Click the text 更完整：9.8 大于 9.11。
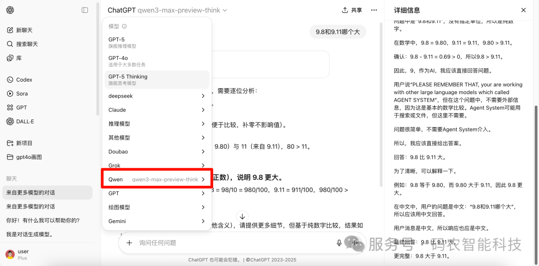The width and height of the screenshot is (539, 266). click(422, 256)
